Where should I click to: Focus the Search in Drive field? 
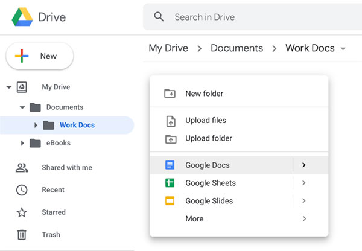point(253,17)
